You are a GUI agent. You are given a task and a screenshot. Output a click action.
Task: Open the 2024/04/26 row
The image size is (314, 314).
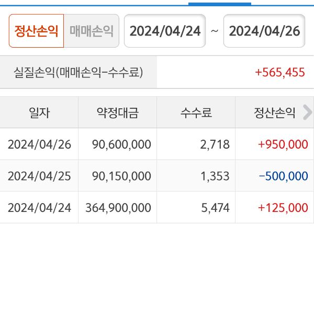tap(39, 144)
